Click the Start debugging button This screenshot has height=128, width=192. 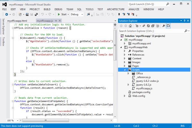(x=62, y=14)
